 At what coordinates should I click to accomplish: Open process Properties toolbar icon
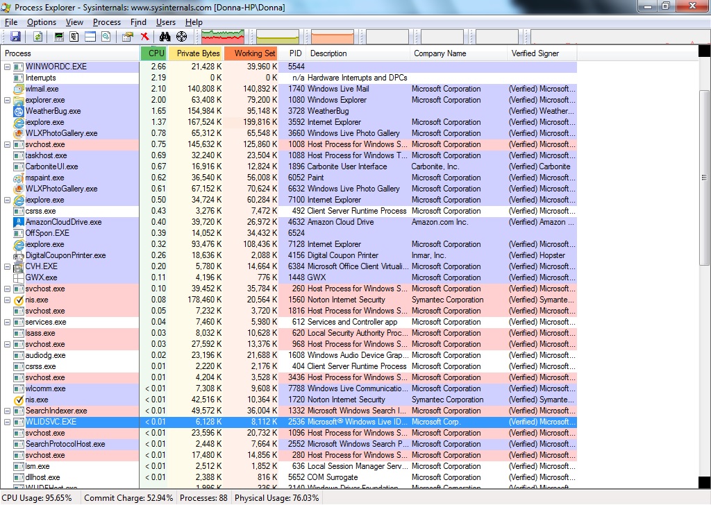pos(128,37)
